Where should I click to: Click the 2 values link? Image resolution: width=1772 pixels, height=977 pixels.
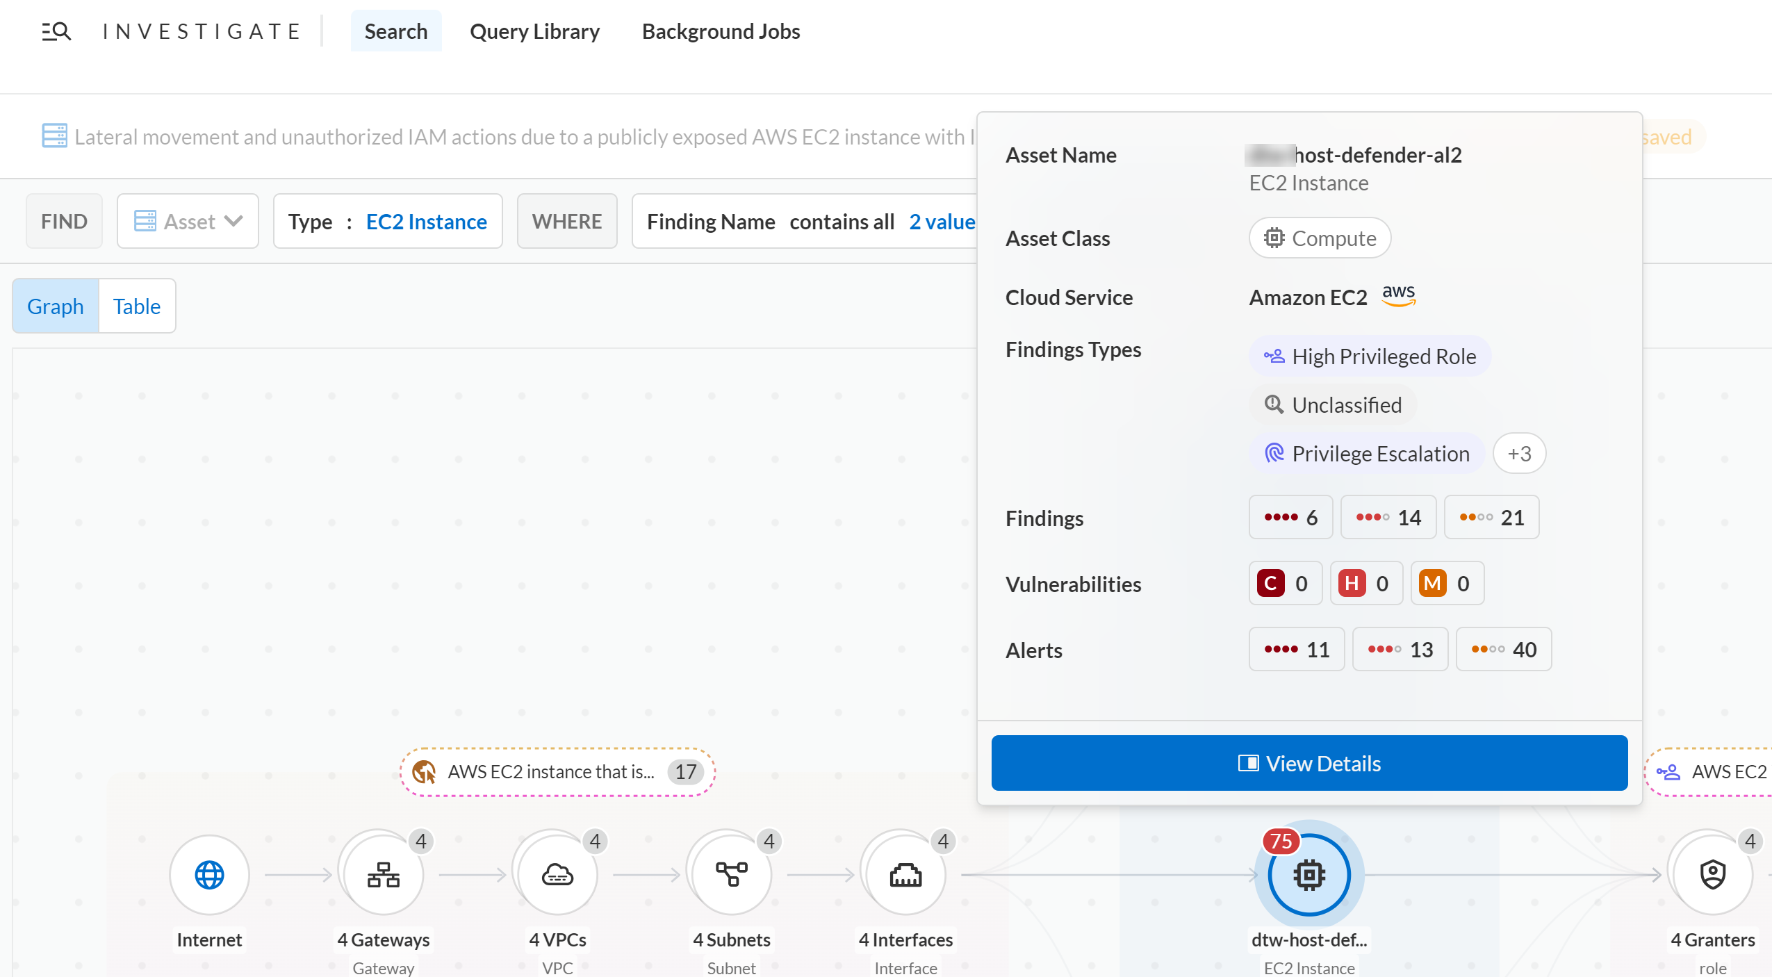pyautogui.click(x=942, y=222)
